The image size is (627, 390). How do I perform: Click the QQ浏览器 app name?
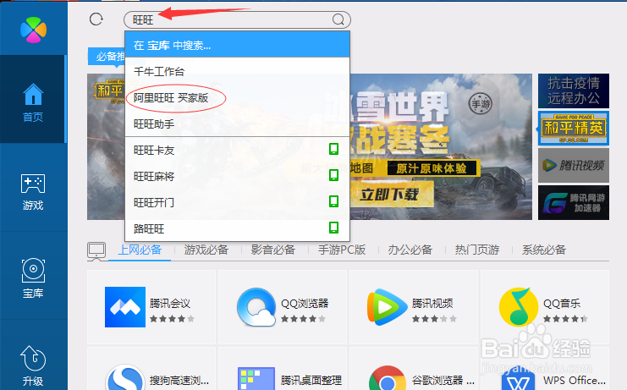(x=305, y=304)
